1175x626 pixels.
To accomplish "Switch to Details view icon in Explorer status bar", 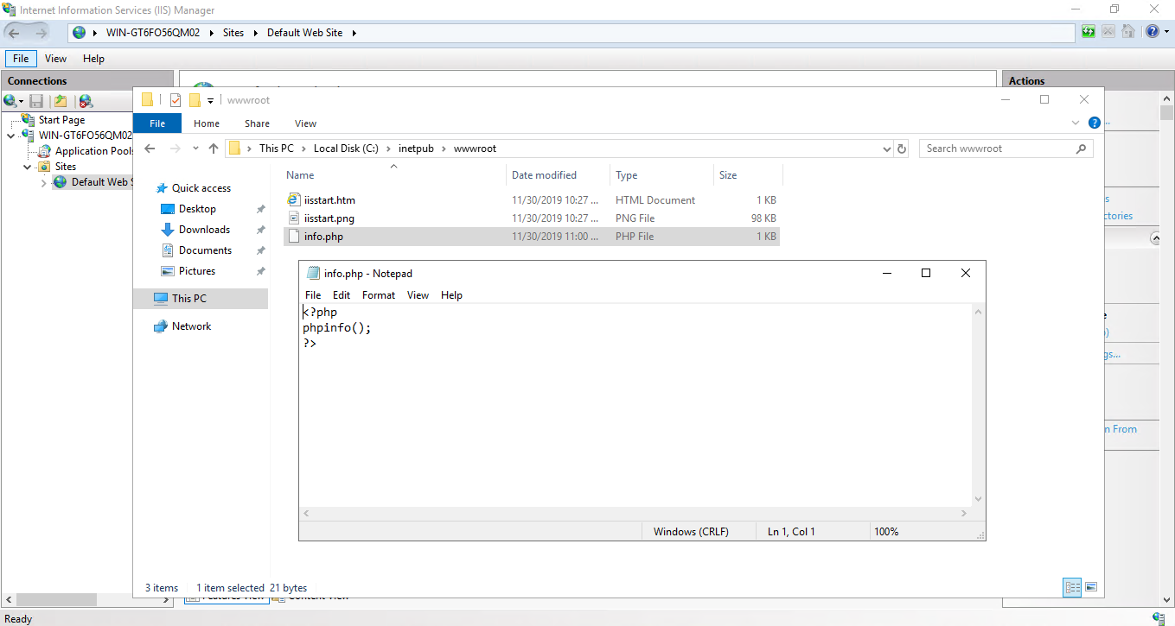I will click(1073, 587).
